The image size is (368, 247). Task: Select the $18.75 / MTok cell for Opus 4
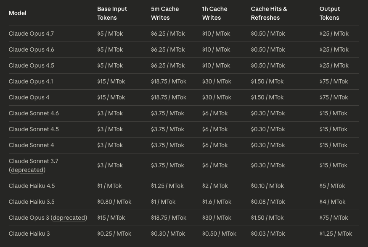point(169,97)
